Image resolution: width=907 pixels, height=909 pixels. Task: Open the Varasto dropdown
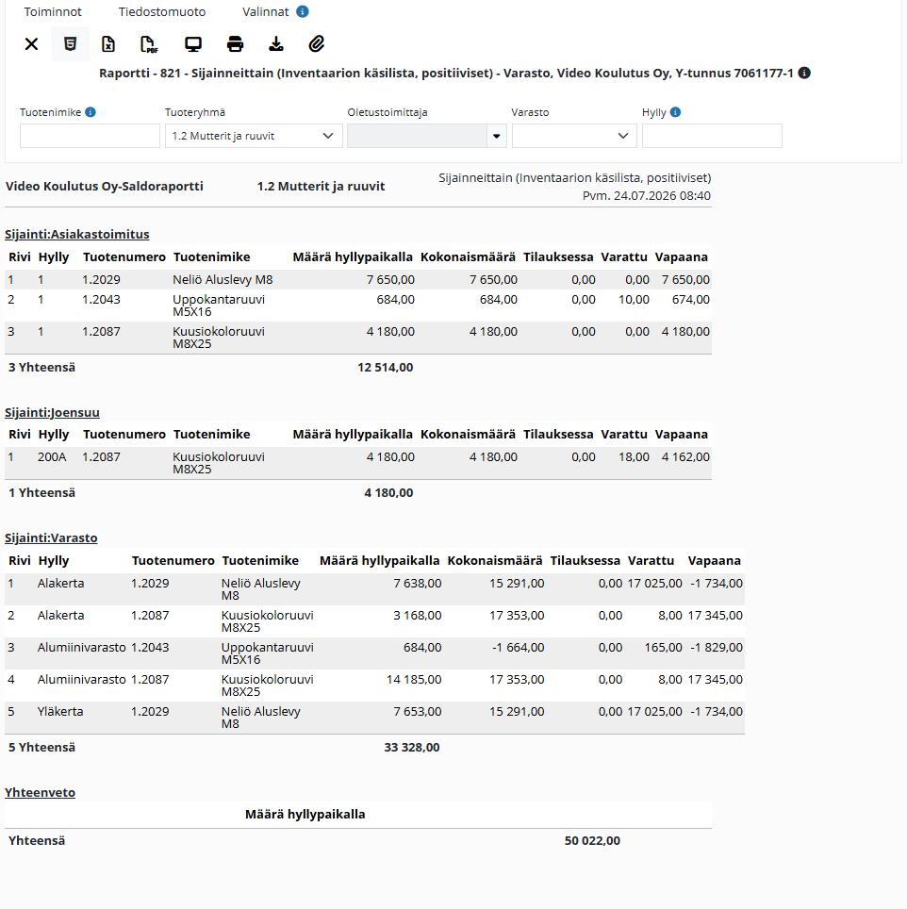(x=574, y=136)
